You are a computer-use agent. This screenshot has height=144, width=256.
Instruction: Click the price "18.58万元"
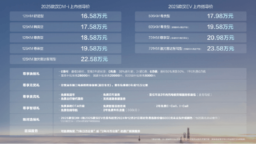(x=94, y=38)
